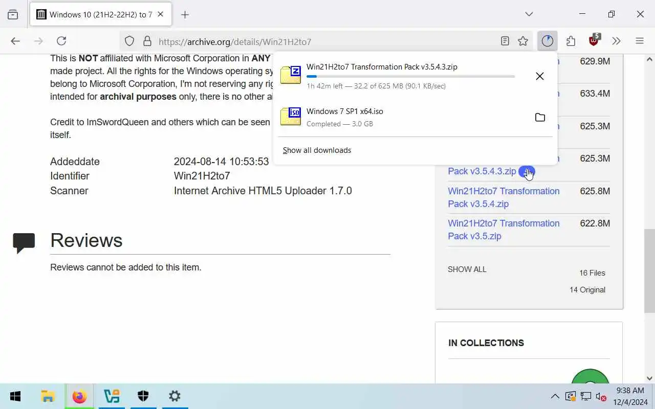Switch to Firefox taskbar icon
655x409 pixels.
[79, 396]
